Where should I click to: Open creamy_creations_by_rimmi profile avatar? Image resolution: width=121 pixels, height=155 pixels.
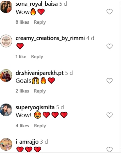coord(6,41)
